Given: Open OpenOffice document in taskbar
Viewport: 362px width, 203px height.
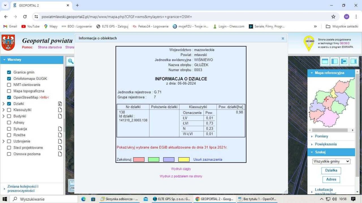Looking at the screenshot, I should point(257,199).
